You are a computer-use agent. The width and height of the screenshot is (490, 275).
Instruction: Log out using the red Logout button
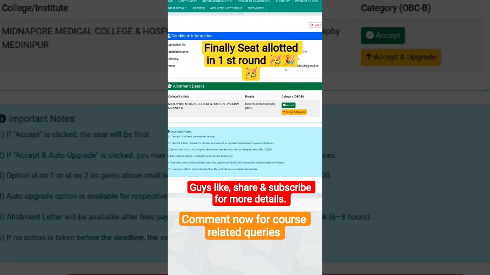(316, 25)
